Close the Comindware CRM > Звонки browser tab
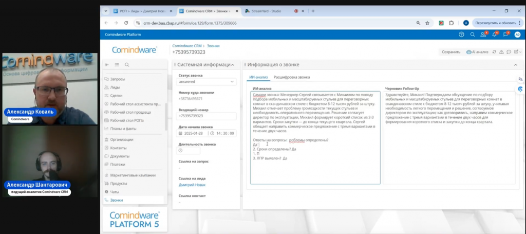 pos(237,11)
